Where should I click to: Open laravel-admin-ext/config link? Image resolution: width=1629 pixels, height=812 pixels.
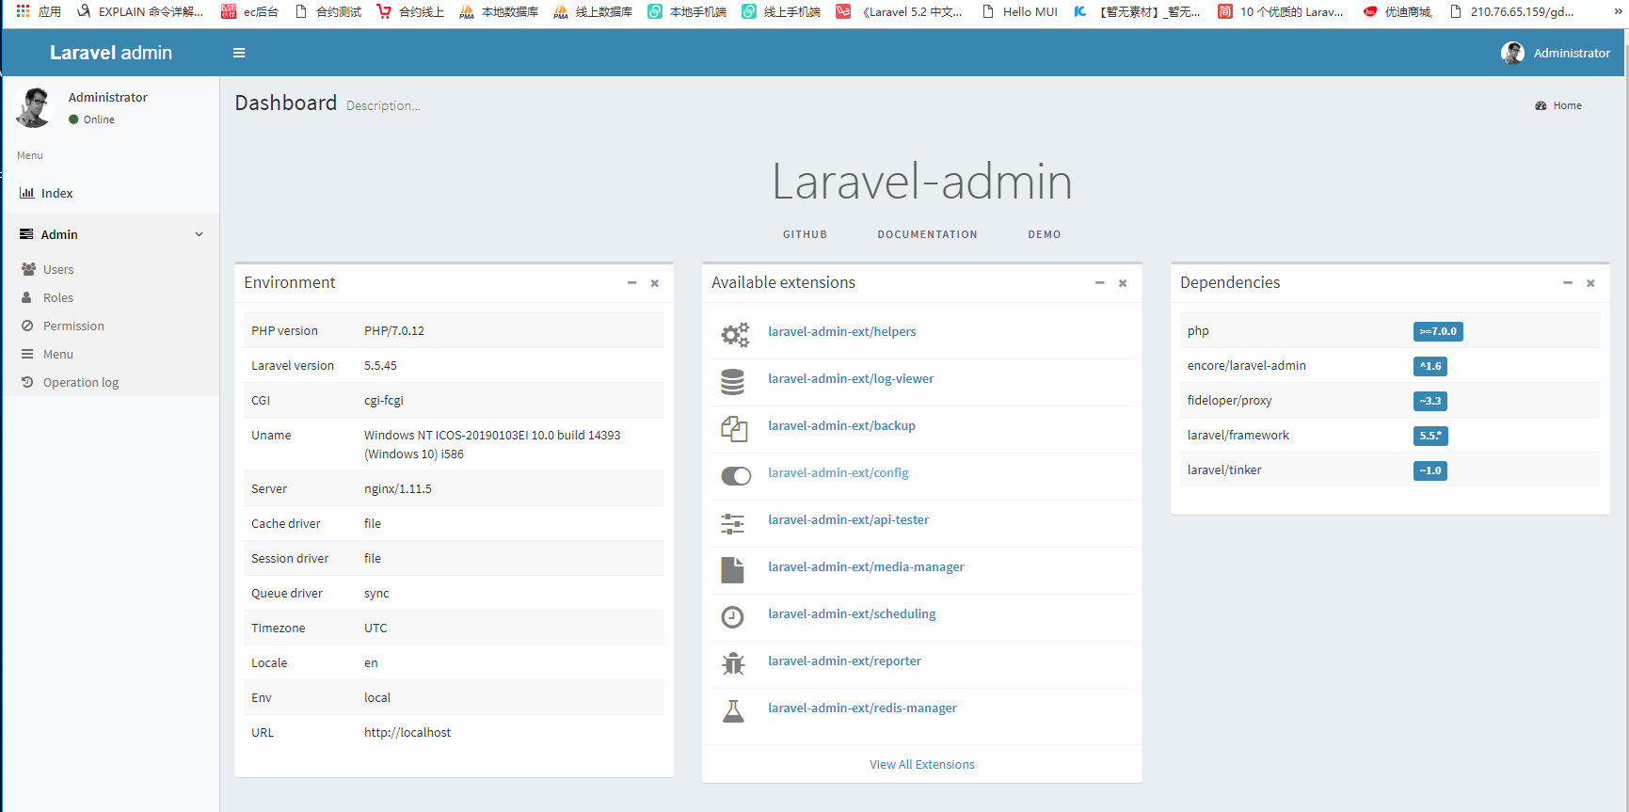click(x=838, y=472)
